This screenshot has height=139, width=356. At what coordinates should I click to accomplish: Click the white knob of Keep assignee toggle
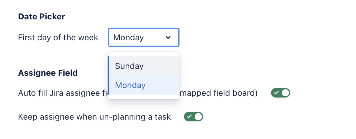tap(198, 117)
